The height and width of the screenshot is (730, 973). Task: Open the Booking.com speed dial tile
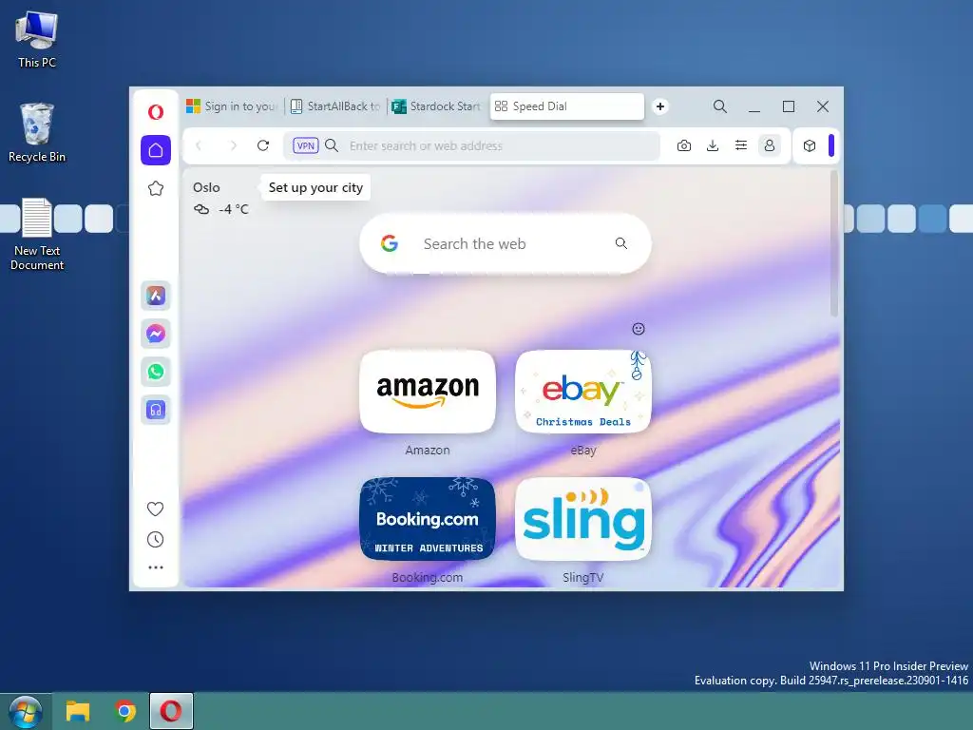428,519
